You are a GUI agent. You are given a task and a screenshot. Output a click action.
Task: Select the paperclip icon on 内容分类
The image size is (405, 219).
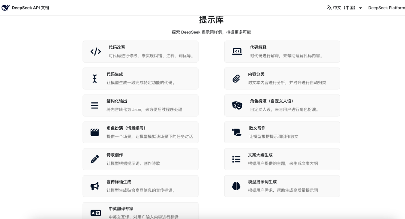(236, 78)
